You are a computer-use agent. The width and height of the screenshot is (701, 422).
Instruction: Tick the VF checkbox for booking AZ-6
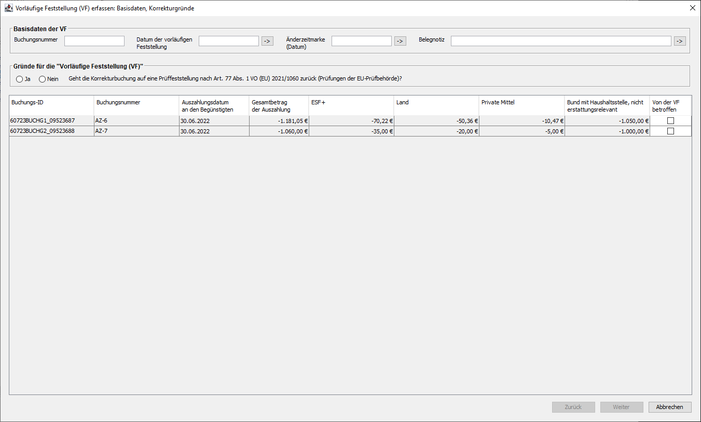tap(670, 121)
